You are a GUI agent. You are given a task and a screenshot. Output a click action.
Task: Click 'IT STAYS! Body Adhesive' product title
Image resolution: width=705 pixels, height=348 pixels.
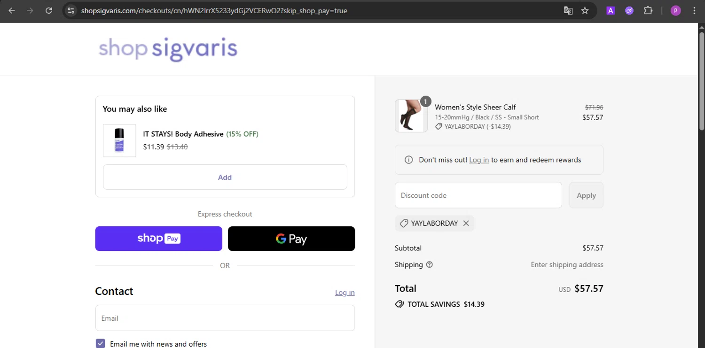pos(183,134)
